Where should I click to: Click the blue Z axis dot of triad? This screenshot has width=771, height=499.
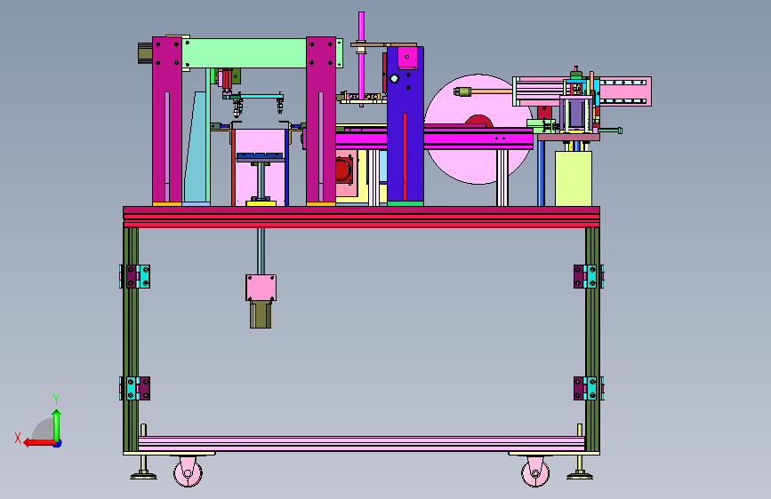pyautogui.click(x=58, y=444)
